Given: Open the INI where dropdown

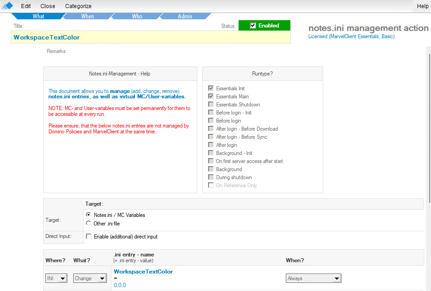Looking at the screenshot, I should click(x=56, y=278).
